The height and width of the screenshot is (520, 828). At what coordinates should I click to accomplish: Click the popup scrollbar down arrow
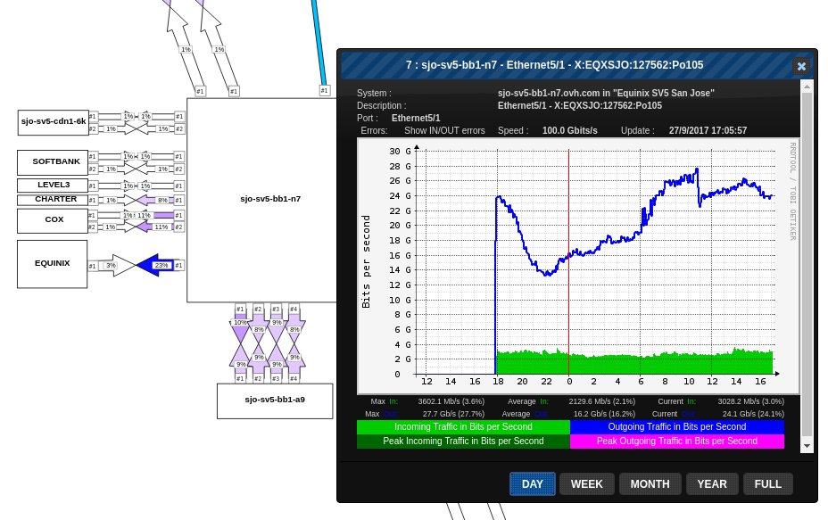click(x=807, y=446)
